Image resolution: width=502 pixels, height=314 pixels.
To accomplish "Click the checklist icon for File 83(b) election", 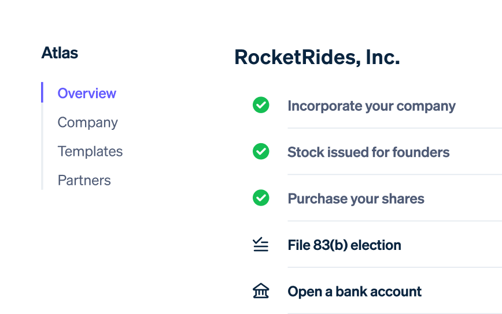I will (x=261, y=244).
